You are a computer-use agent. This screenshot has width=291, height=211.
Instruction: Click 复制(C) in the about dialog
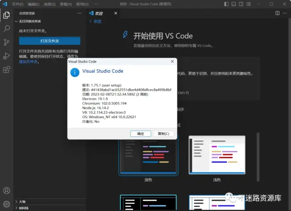coord(163,134)
